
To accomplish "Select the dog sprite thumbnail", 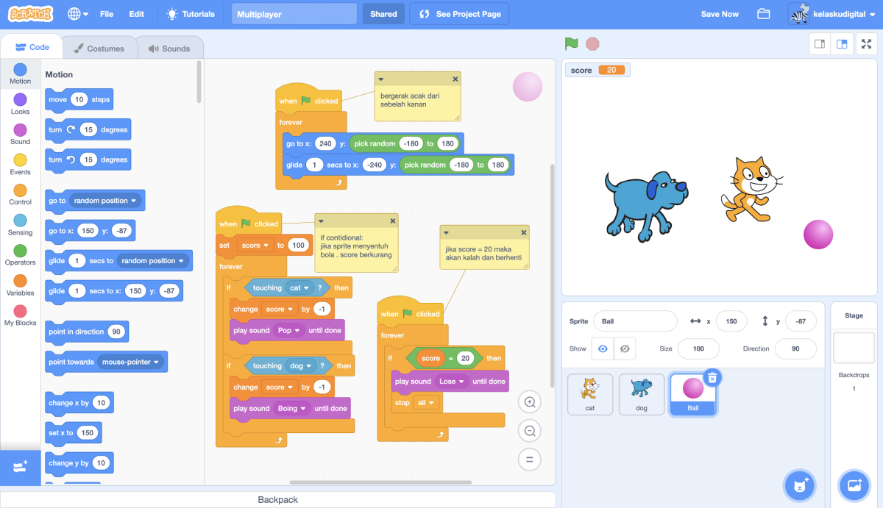I will (x=641, y=394).
